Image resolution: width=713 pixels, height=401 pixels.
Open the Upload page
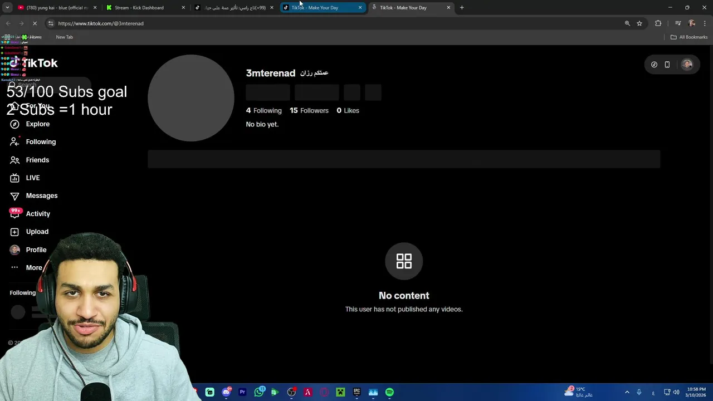[29, 232]
